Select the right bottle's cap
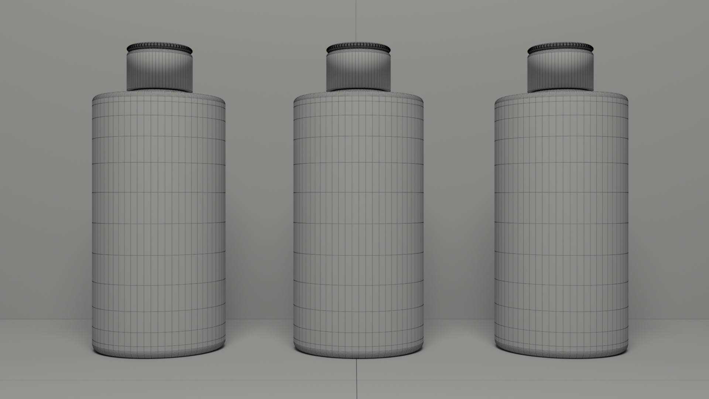The height and width of the screenshot is (399, 709). (560, 72)
